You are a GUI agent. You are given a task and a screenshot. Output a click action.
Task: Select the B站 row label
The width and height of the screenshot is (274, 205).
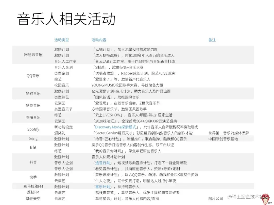click(33, 148)
